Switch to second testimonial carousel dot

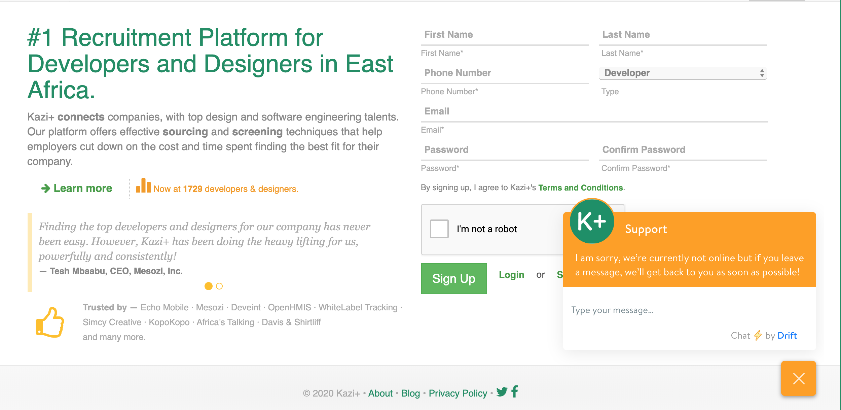click(219, 286)
